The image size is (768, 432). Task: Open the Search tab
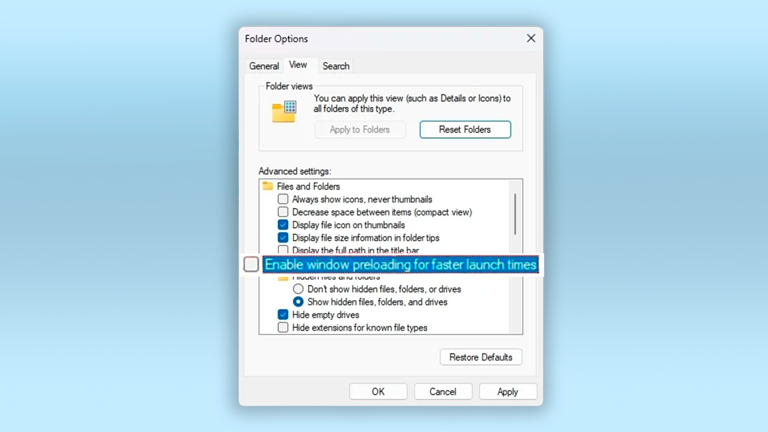[x=336, y=66]
